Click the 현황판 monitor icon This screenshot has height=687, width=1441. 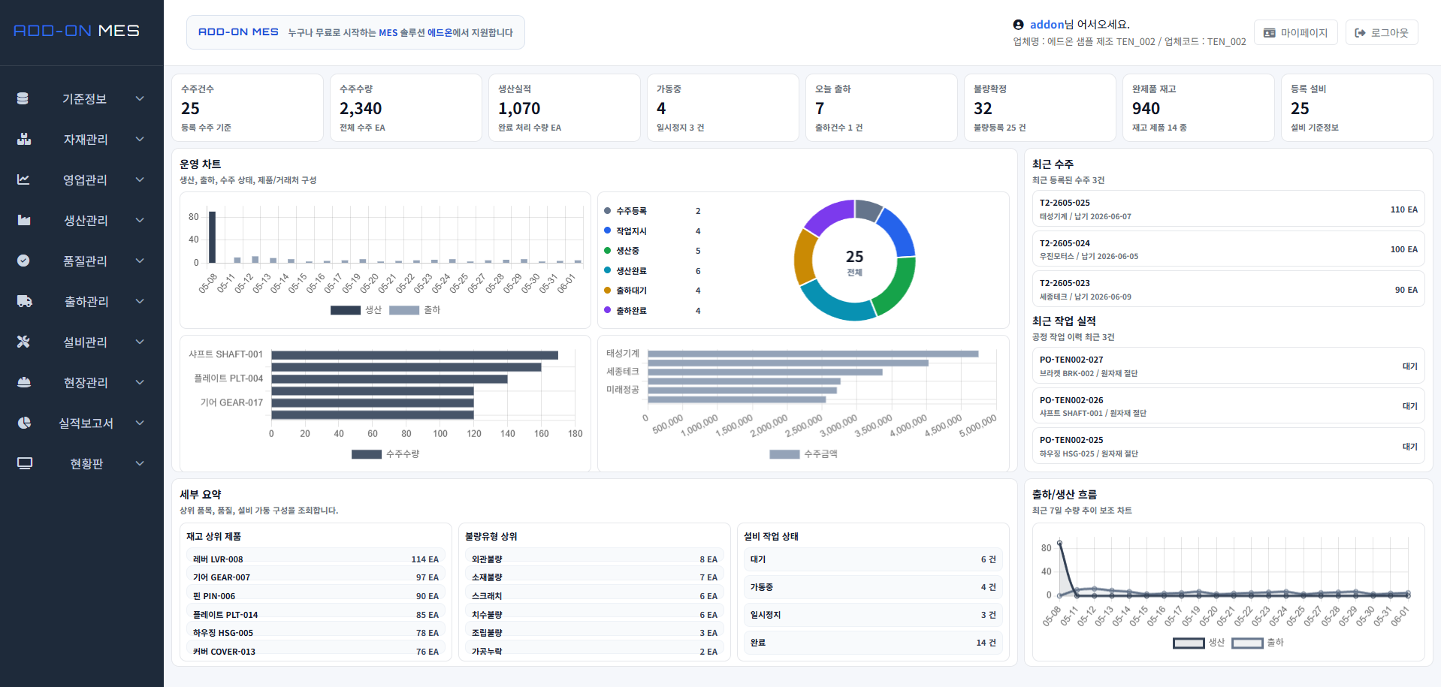[25, 463]
